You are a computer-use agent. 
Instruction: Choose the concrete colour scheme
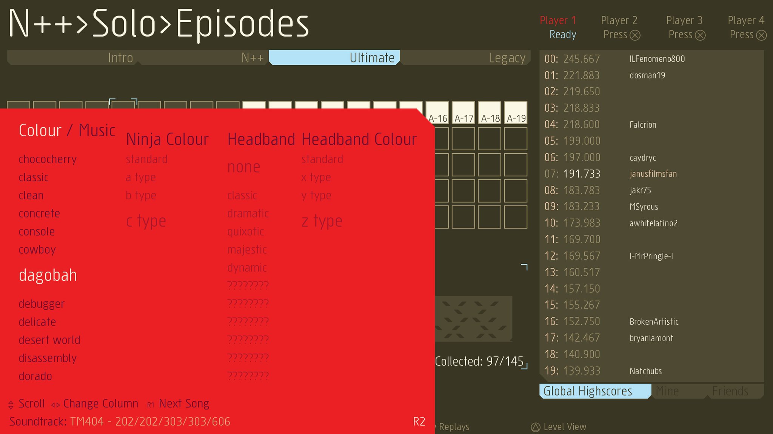point(39,214)
